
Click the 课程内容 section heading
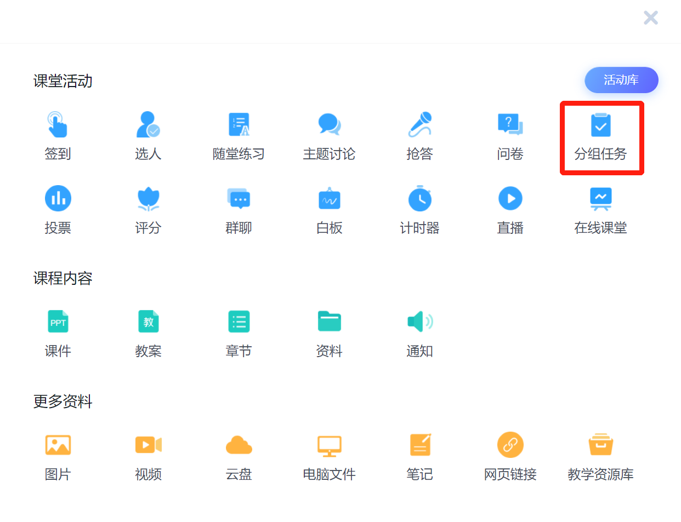pyautogui.click(x=63, y=278)
